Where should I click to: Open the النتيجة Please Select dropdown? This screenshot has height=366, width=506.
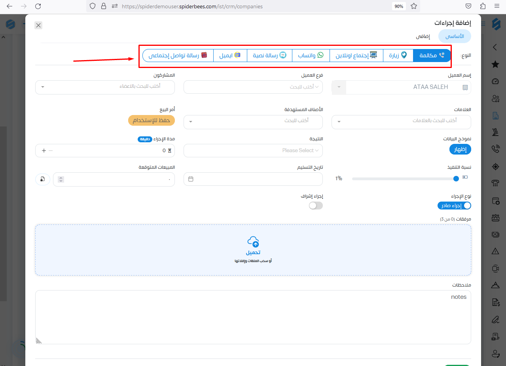253,151
